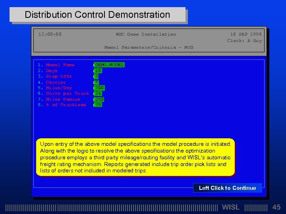The height and width of the screenshot is (214, 286).
Task: Click the '2. Days' label
Action: [48, 71]
